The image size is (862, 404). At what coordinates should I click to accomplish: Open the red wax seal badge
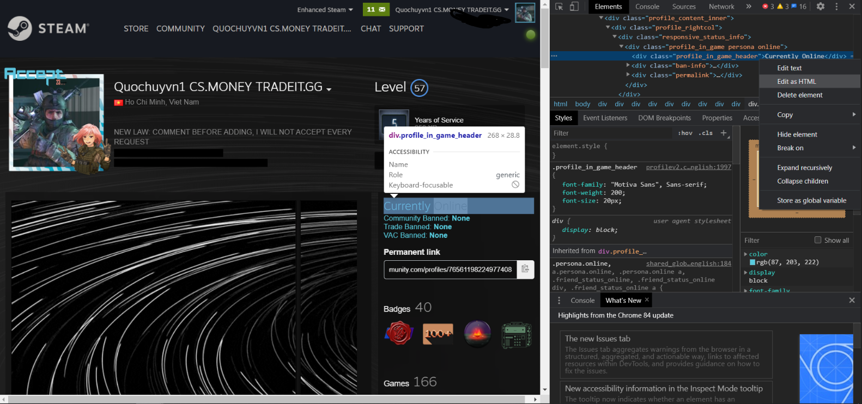coord(399,333)
